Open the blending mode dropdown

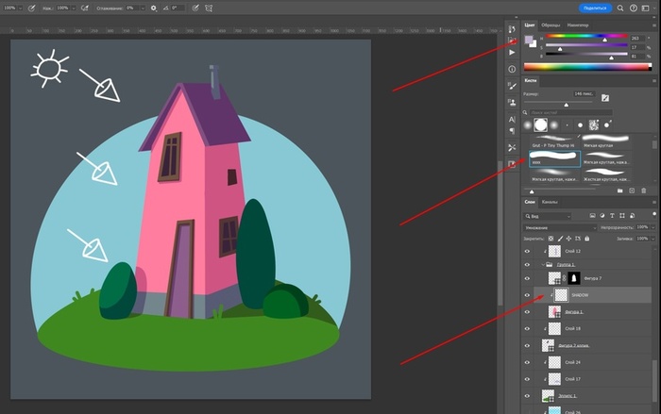[x=562, y=227]
